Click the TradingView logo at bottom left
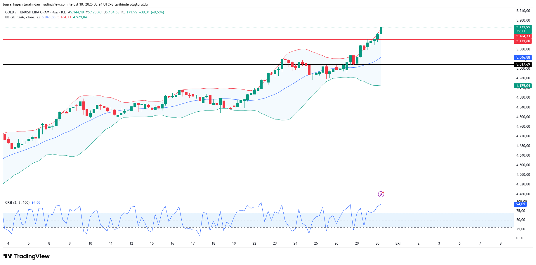Image resolution: width=536 pixels, height=265 pixels. (x=27, y=256)
